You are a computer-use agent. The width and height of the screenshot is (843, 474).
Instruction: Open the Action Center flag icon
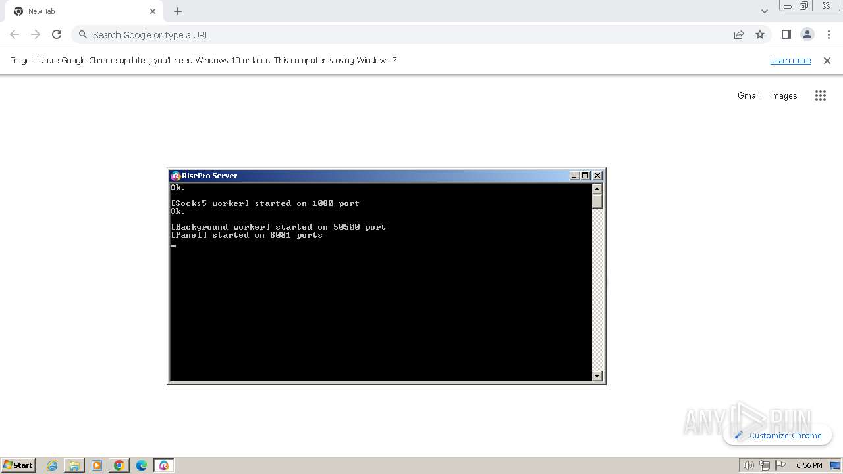pyautogui.click(x=780, y=465)
